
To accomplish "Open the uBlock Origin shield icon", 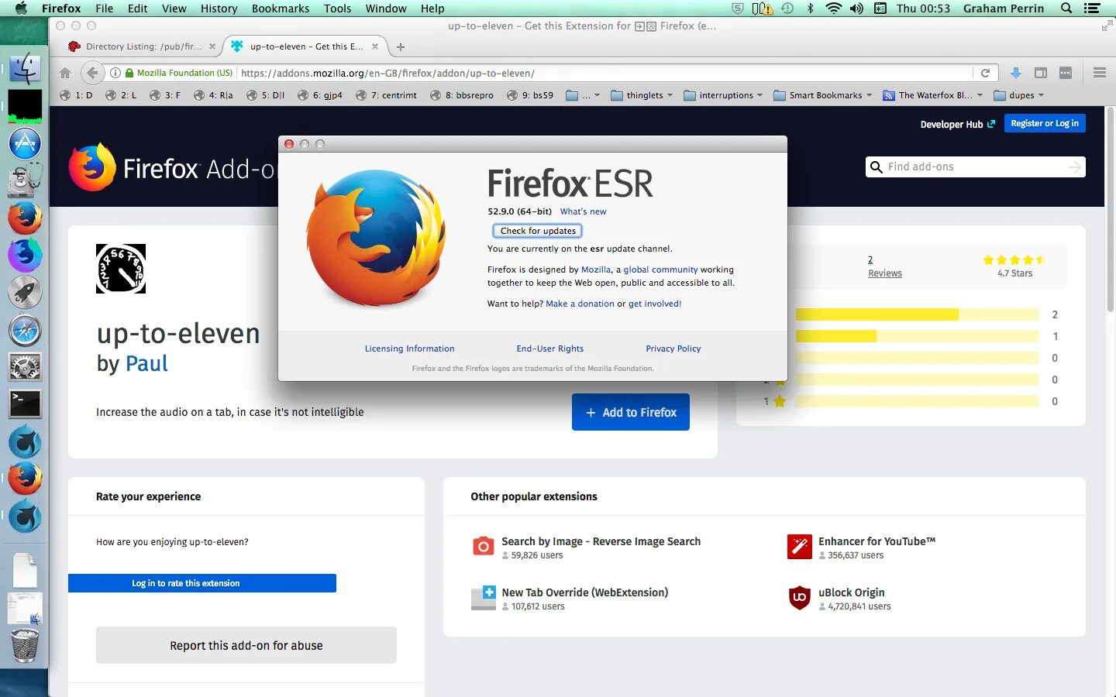I will (799, 598).
